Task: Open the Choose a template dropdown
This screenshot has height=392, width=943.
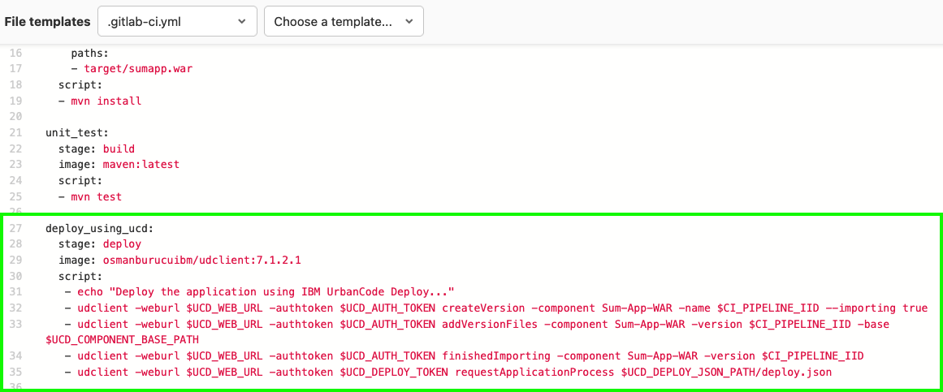Action: click(x=344, y=22)
